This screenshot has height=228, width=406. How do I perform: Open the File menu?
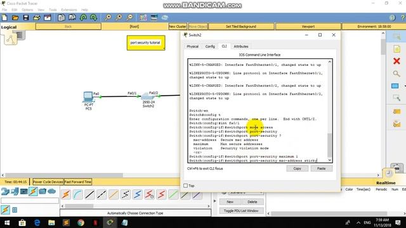[4, 10]
